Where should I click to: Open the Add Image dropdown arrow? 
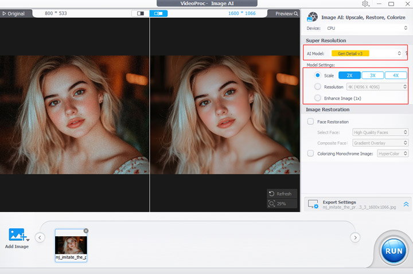[28, 240]
